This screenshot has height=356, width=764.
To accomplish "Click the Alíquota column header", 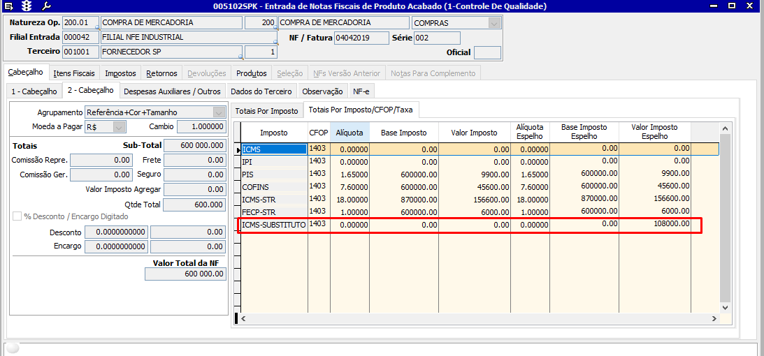I will (x=349, y=133).
